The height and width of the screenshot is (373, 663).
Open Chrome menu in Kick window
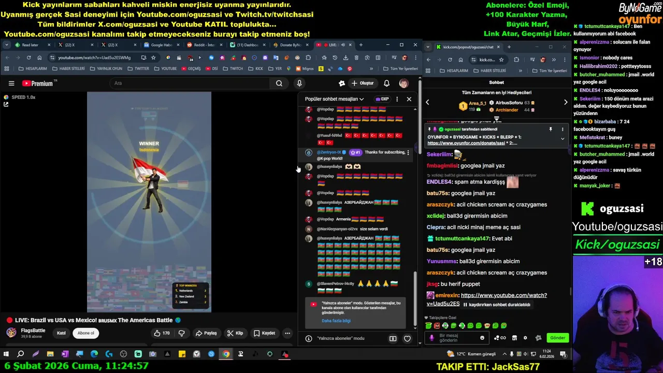[564, 60]
